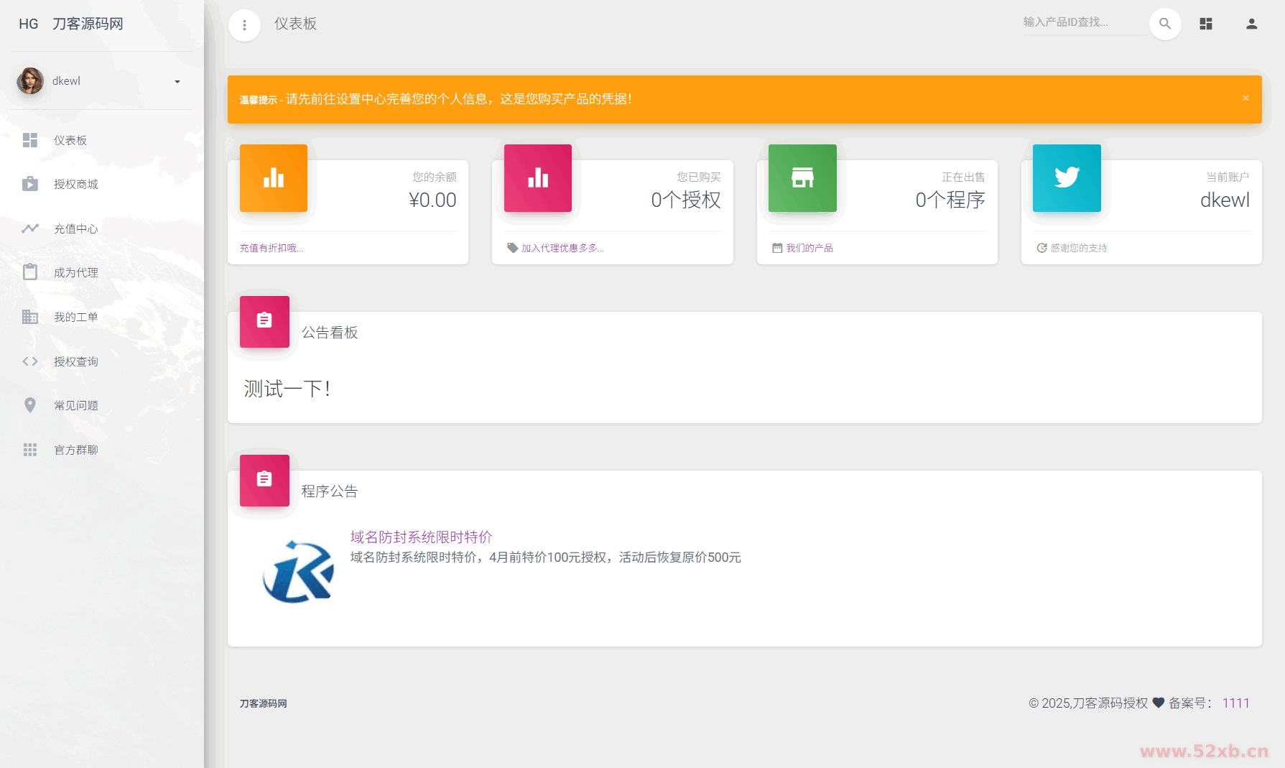Open 授权查询 from sidebar
The image size is (1285, 768).
[x=75, y=362]
